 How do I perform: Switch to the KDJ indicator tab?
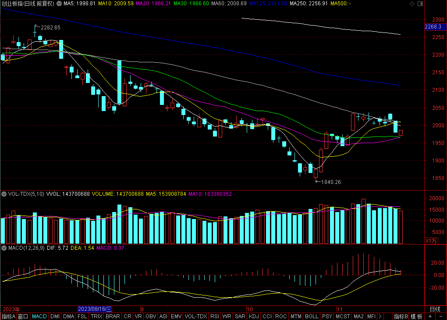pyautogui.click(x=254, y=316)
